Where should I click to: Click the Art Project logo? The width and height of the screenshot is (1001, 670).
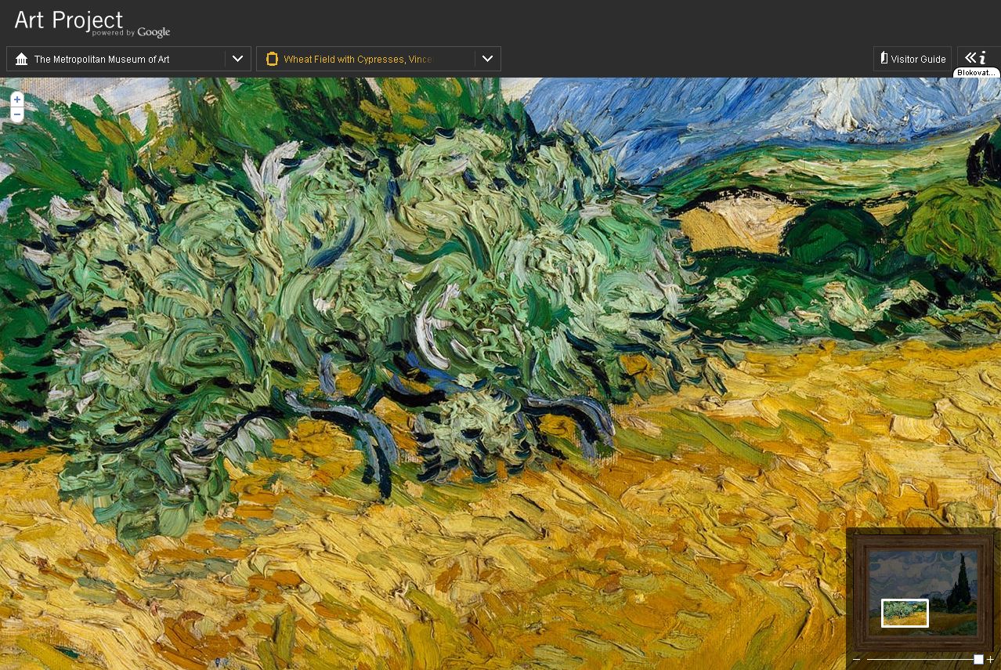click(x=69, y=20)
